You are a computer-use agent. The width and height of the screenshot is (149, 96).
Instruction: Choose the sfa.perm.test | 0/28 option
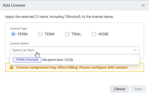(x=75, y=60)
